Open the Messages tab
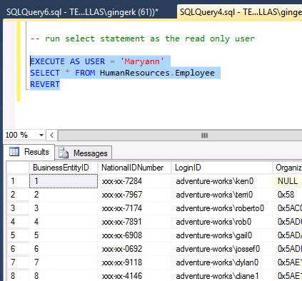Screen dimensions: 302x281 point(84,153)
